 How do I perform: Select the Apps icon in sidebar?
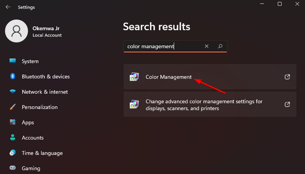pos(13,122)
